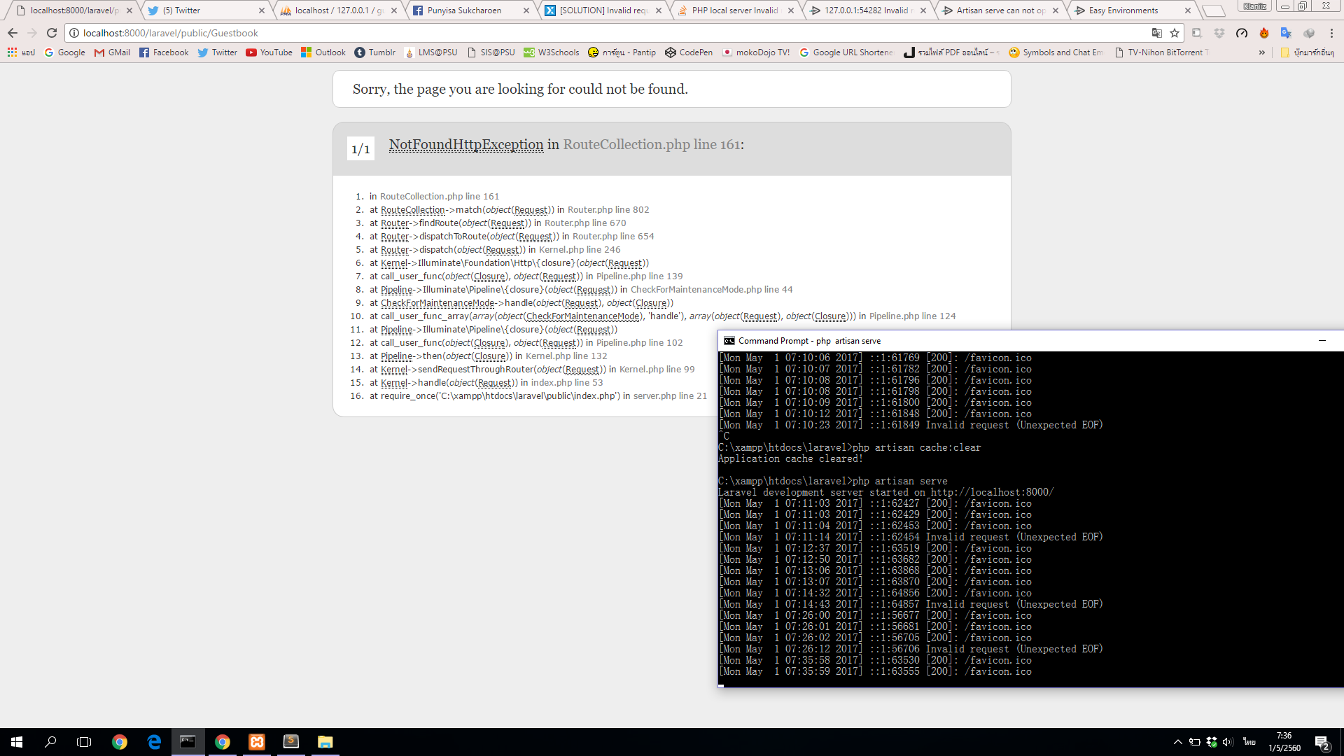This screenshot has width=1344, height=756.
Task: Open the notification action center
Action: [x=1322, y=743]
